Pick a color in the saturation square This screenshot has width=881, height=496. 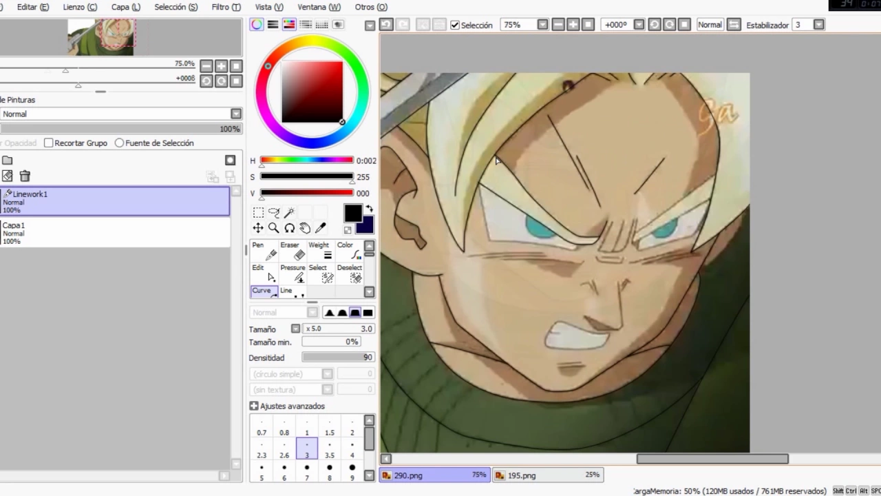(312, 92)
